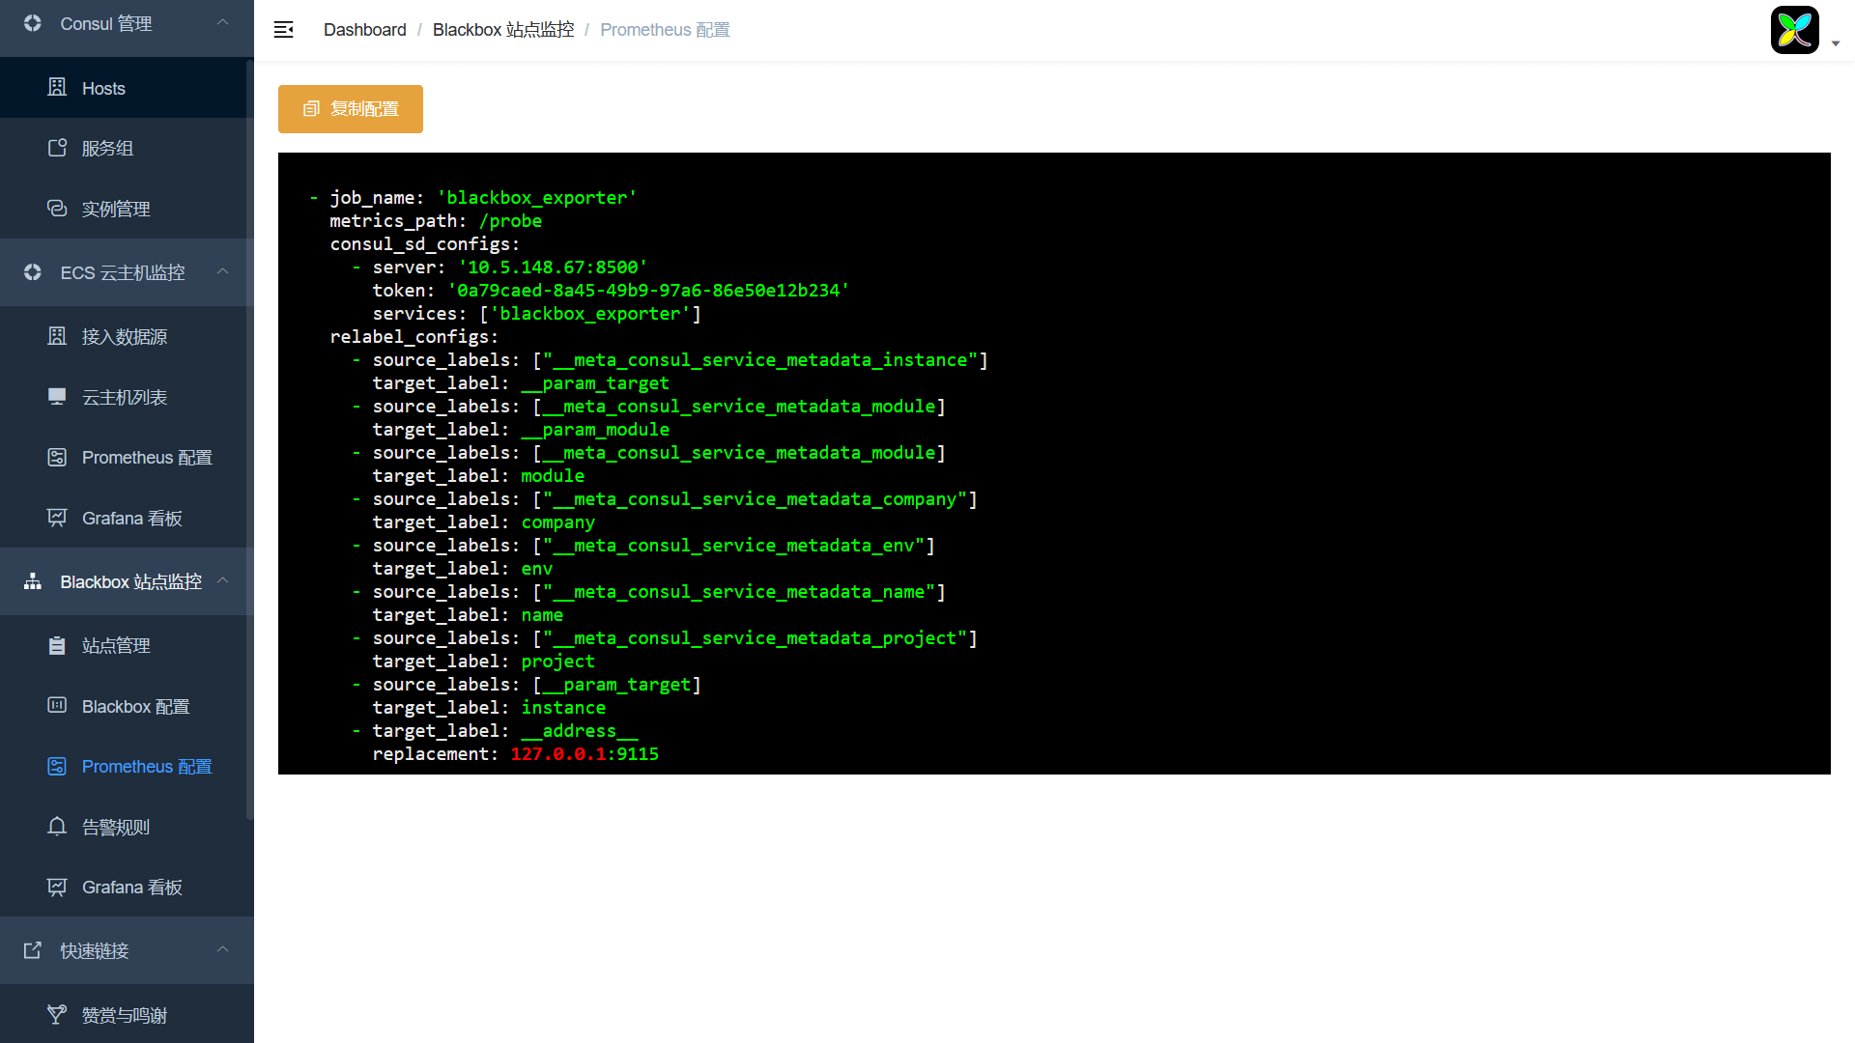Click the 实例管理 sidebar icon
Viewport: 1855px width, 1043px height.
pos(57,209)
